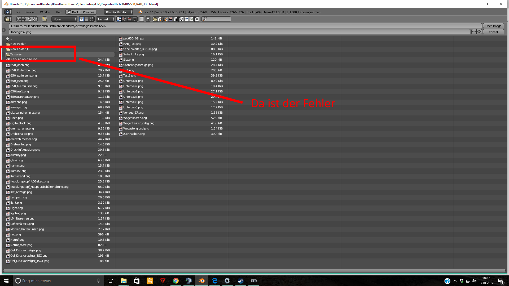The height and width of the screenshot is (286, 509).
Task: Click Back to Previous button
Action: (x=81, y=12)
